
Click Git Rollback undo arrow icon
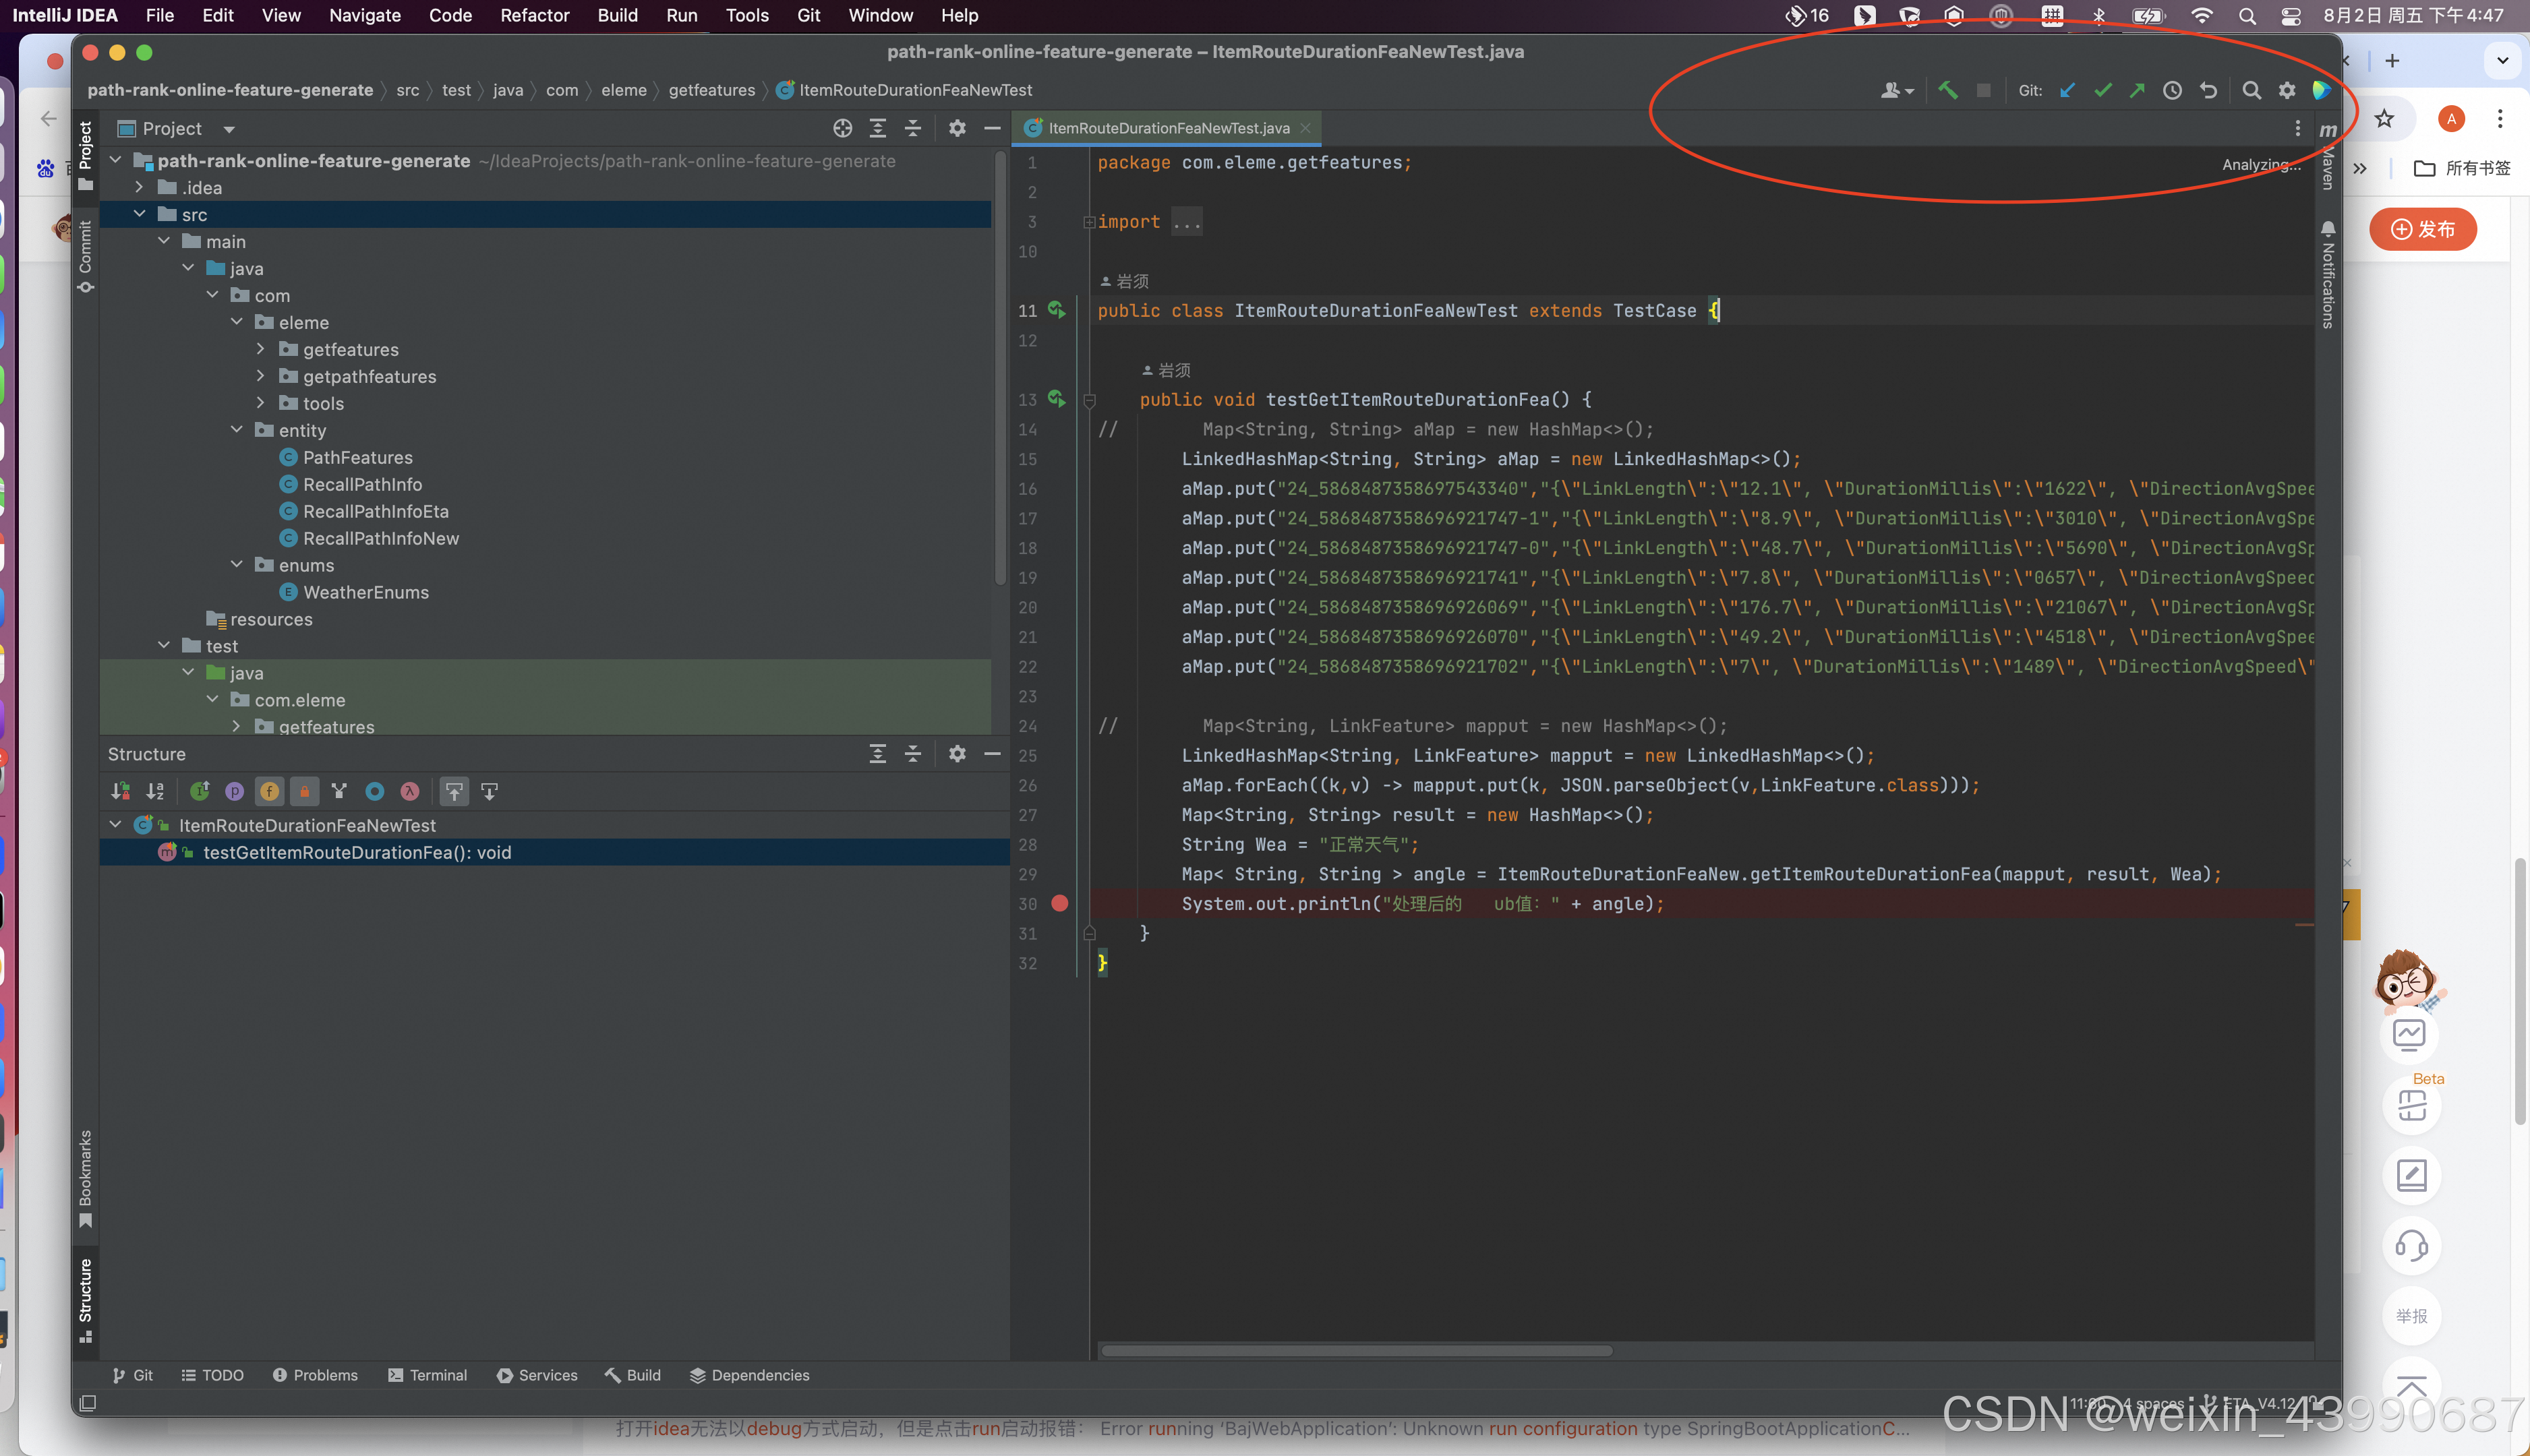pos(2208,90)
